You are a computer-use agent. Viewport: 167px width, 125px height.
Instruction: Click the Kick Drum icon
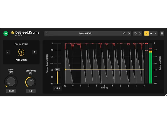pos(21,52)
